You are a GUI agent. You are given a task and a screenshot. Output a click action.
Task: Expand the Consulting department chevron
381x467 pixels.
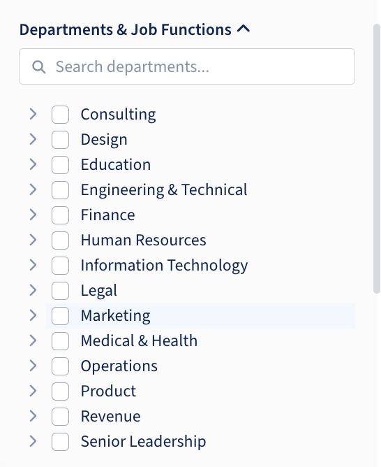click(33, 114)
